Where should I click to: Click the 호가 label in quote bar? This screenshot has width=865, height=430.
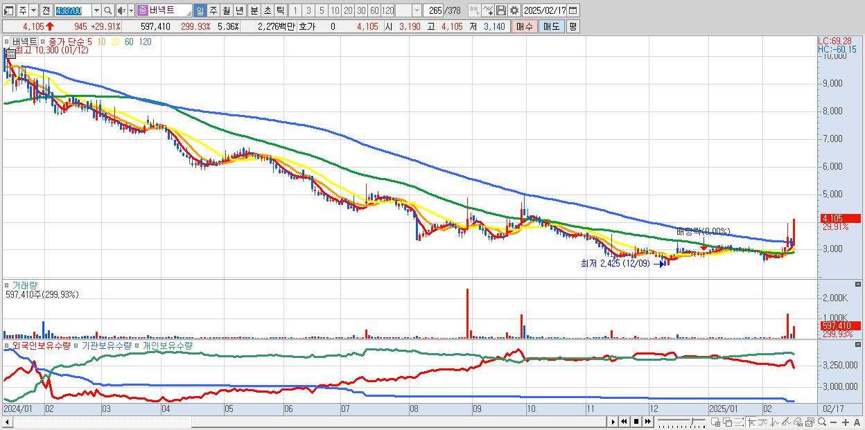(308, 26)
